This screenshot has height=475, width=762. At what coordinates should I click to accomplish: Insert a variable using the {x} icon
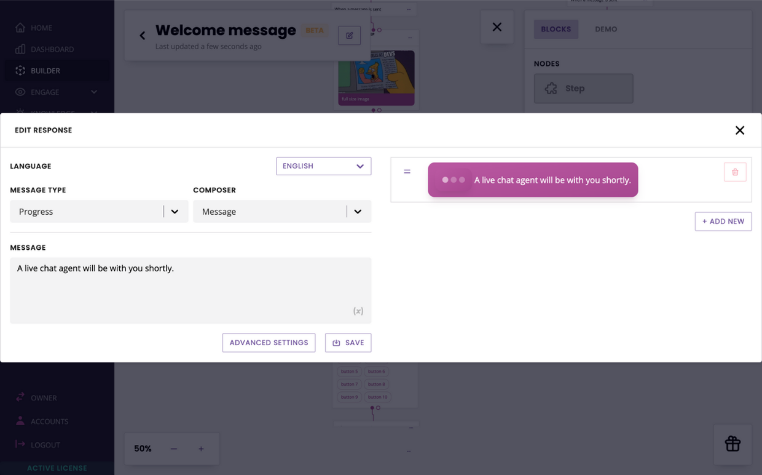pyautogui.click(x=358, y=311)
